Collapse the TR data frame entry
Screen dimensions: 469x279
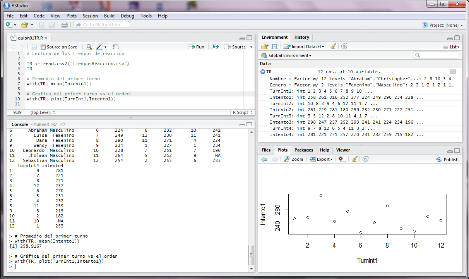[263, 72]
